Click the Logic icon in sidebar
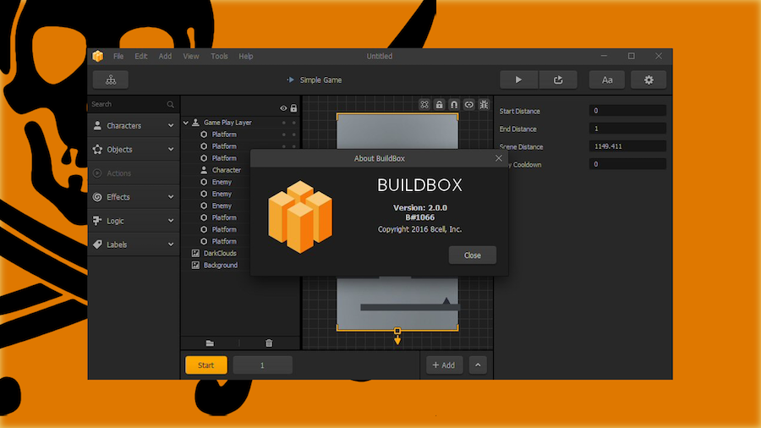The image size is (761, 428). [x=97, y=220]
